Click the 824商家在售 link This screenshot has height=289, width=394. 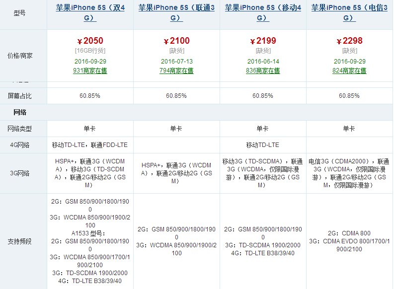point(349,71)
